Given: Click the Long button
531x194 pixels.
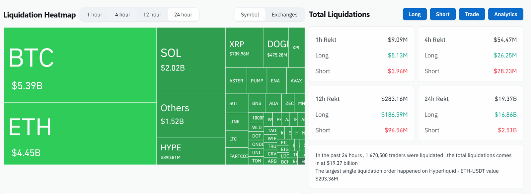Looking at the screenshot, I should click(x=415, y=14).
